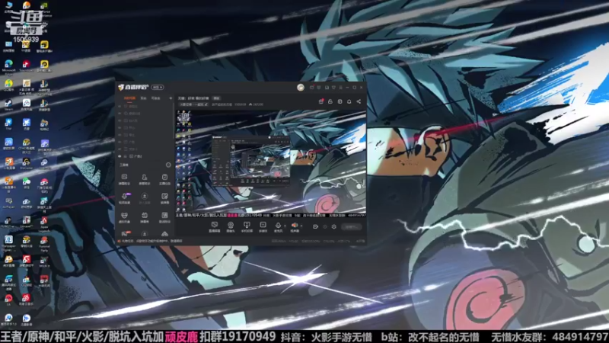The image size is (609, 343).
Task: Open the mode pill dropdown beside the app logo
Action: [x=158, y=88]
